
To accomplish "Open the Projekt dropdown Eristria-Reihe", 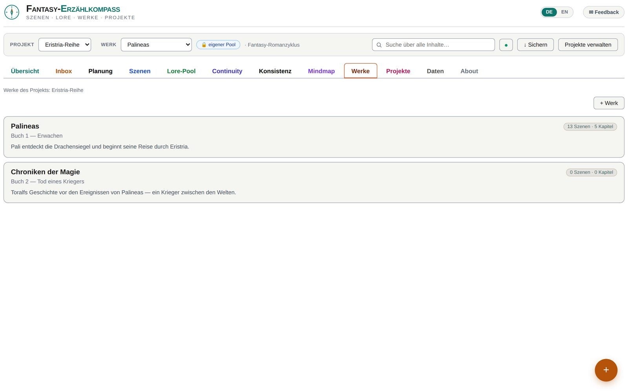I will point(65,45).
